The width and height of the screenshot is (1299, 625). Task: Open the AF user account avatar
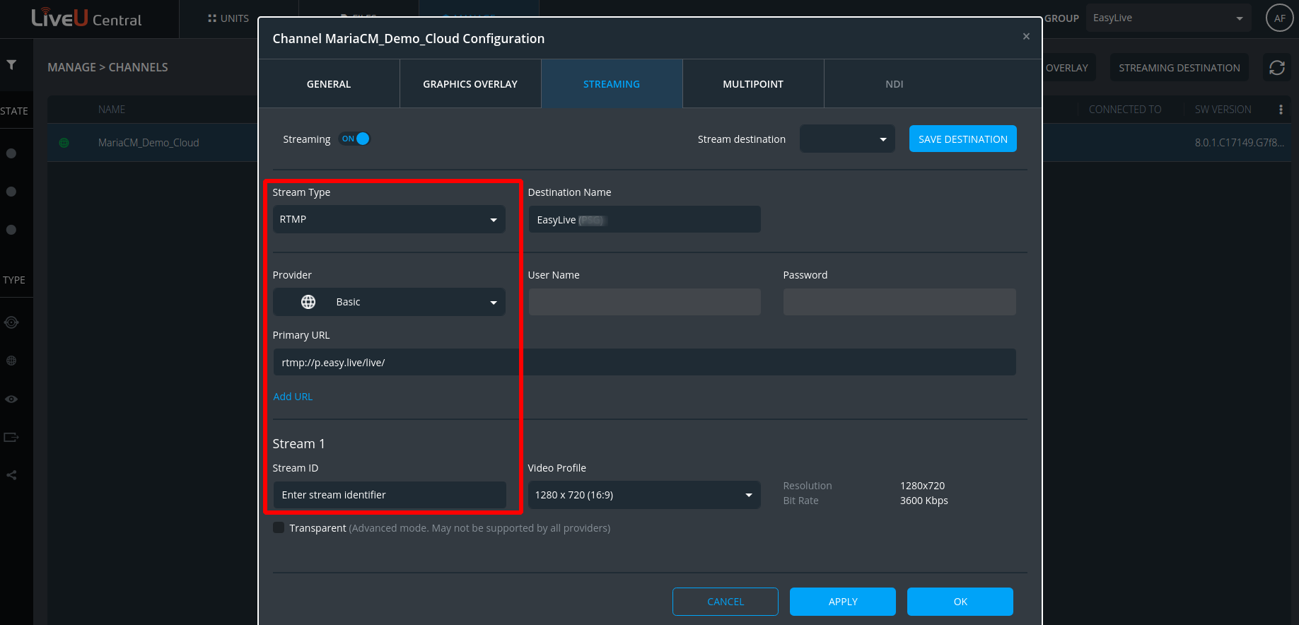[1279, 18]
